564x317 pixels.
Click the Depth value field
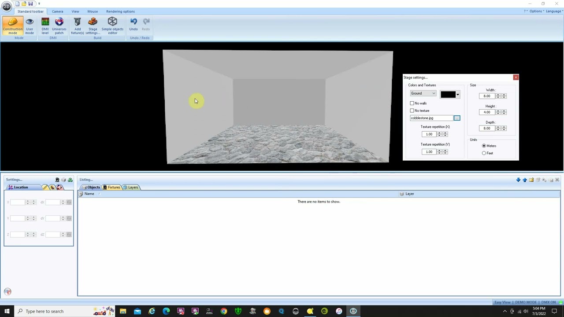pyautogui.click(x=487, y=128)
